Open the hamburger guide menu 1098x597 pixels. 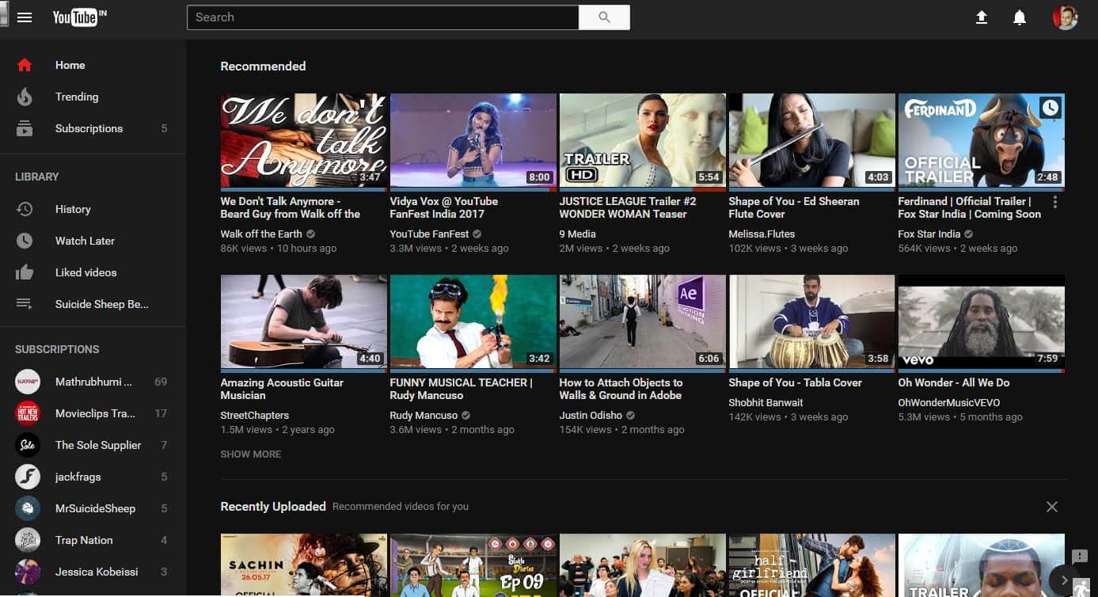point(25,17)
